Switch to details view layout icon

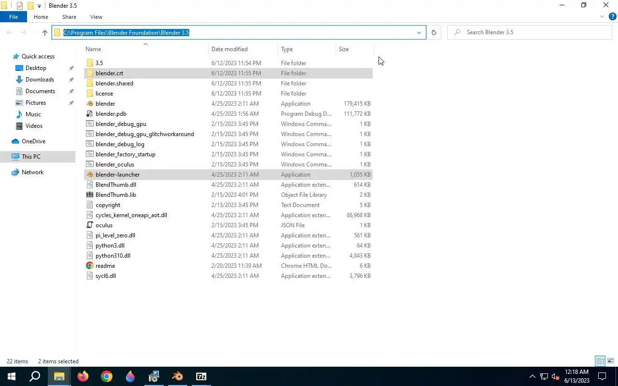600,361
